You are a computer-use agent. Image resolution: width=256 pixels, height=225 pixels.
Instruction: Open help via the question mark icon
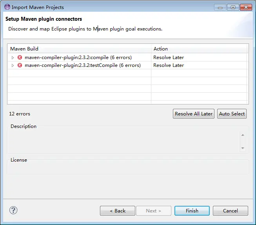(13, 210)
